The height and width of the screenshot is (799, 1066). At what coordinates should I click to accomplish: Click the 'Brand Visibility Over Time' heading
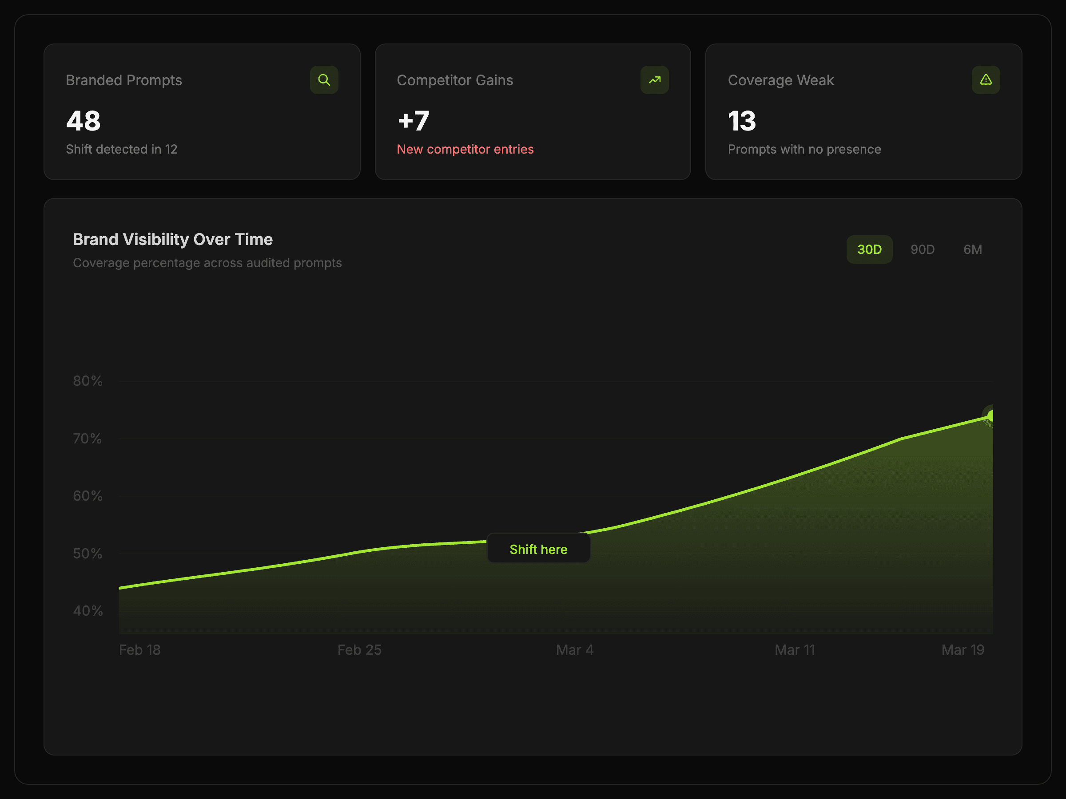pyautogui.click(x=172, y=239)
